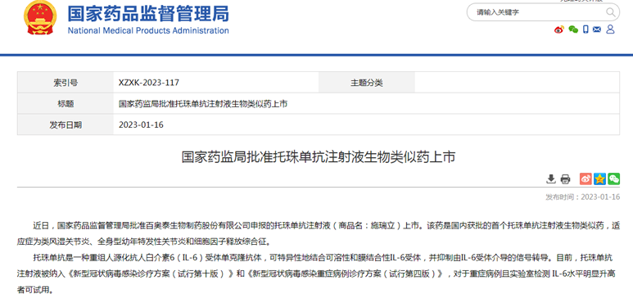Click the user account icon in the header
This screenshot has width=633, height=303.
[x=610, y=29]
